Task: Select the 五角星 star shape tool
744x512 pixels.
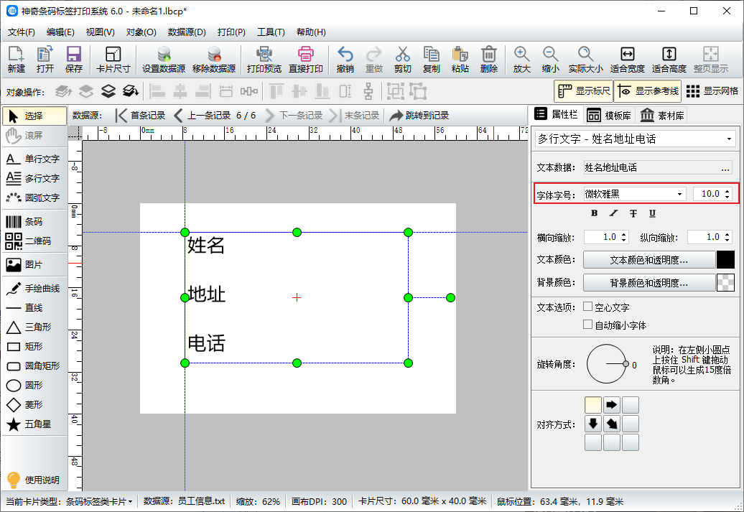Action: [x=33, y=424]
